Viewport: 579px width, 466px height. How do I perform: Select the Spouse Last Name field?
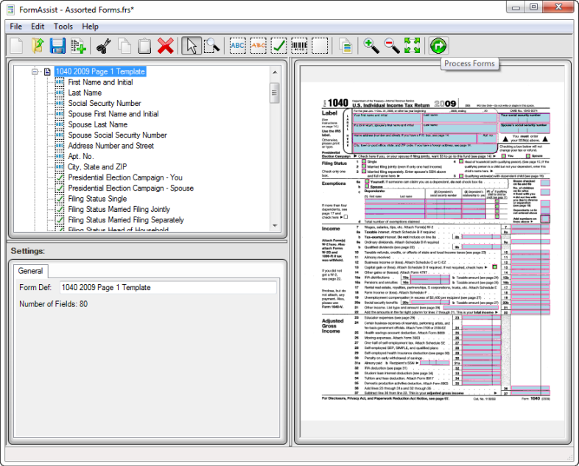[98, 124]
